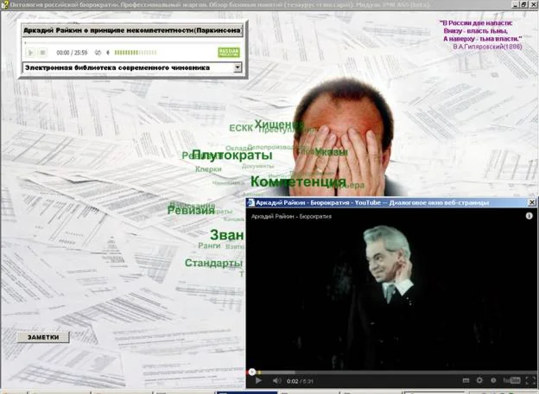
Task: Click the 'Хищение' tag word
Action: point(279,124)
